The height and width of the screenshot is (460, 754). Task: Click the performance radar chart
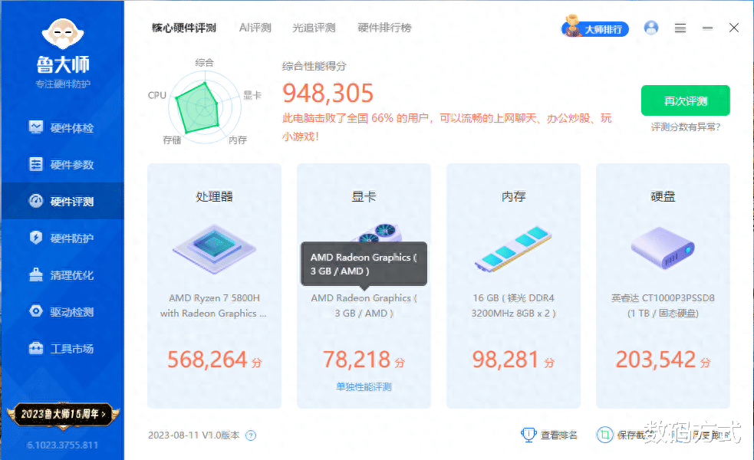pyautogui.click(x=205, y=107)
